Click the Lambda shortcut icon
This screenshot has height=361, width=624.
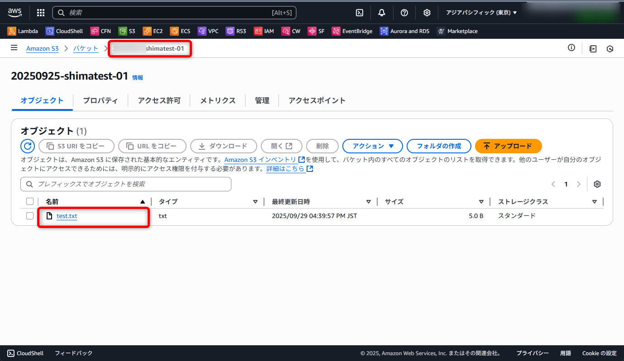point(12,31)
